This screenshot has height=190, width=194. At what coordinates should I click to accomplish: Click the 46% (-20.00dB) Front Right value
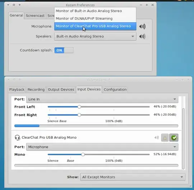[165, 115]
